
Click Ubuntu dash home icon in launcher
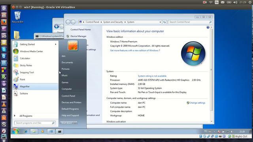[x=4, y=8]
